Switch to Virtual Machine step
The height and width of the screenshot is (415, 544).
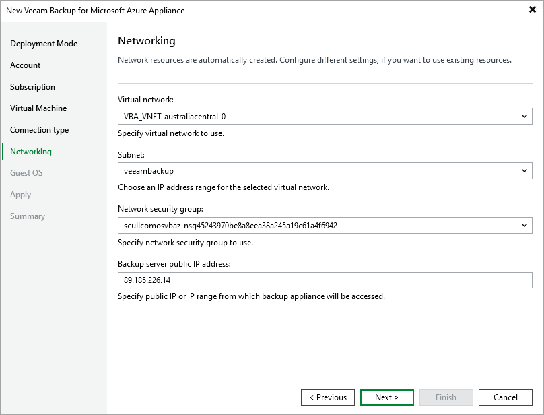pos(38,108)
